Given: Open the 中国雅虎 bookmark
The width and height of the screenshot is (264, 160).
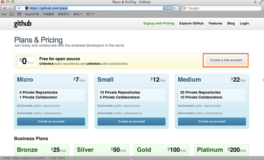Looking at the screenshot, I should (x=49, y=14).
